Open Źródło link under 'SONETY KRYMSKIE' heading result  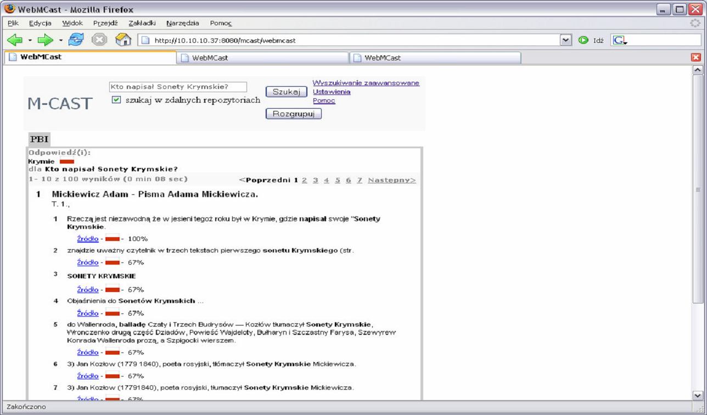[x=88, y=289]
